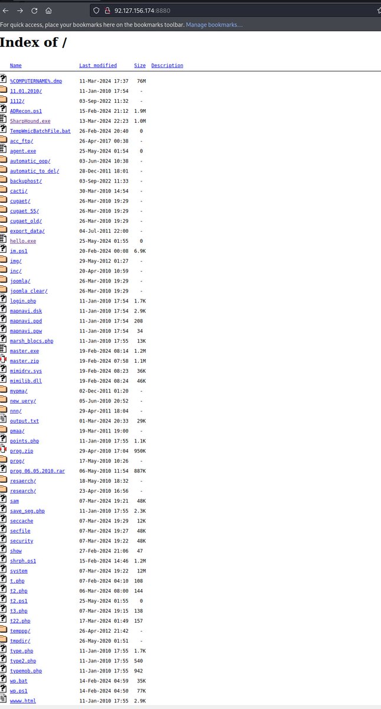Open the 1112/ directory
Screen dimensions: 381x709
coord(17,101)
